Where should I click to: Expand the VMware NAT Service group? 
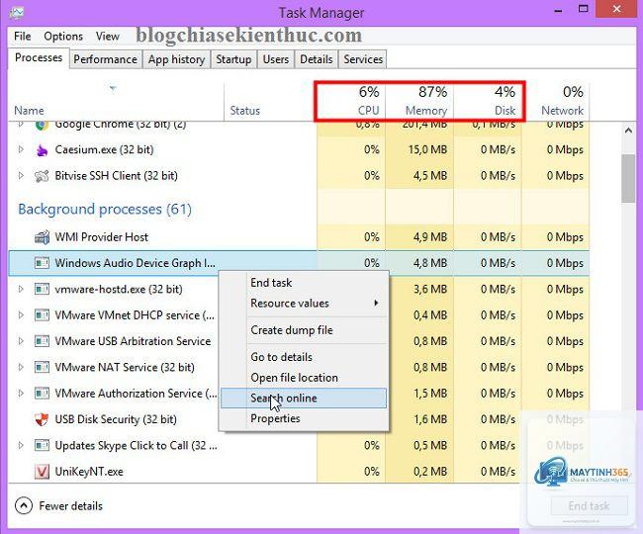[x=21, y=368]
